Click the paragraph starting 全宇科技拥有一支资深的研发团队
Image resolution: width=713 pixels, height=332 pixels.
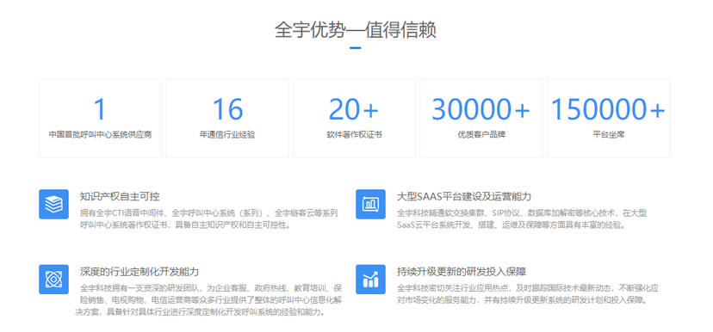(x=208, y=300)
